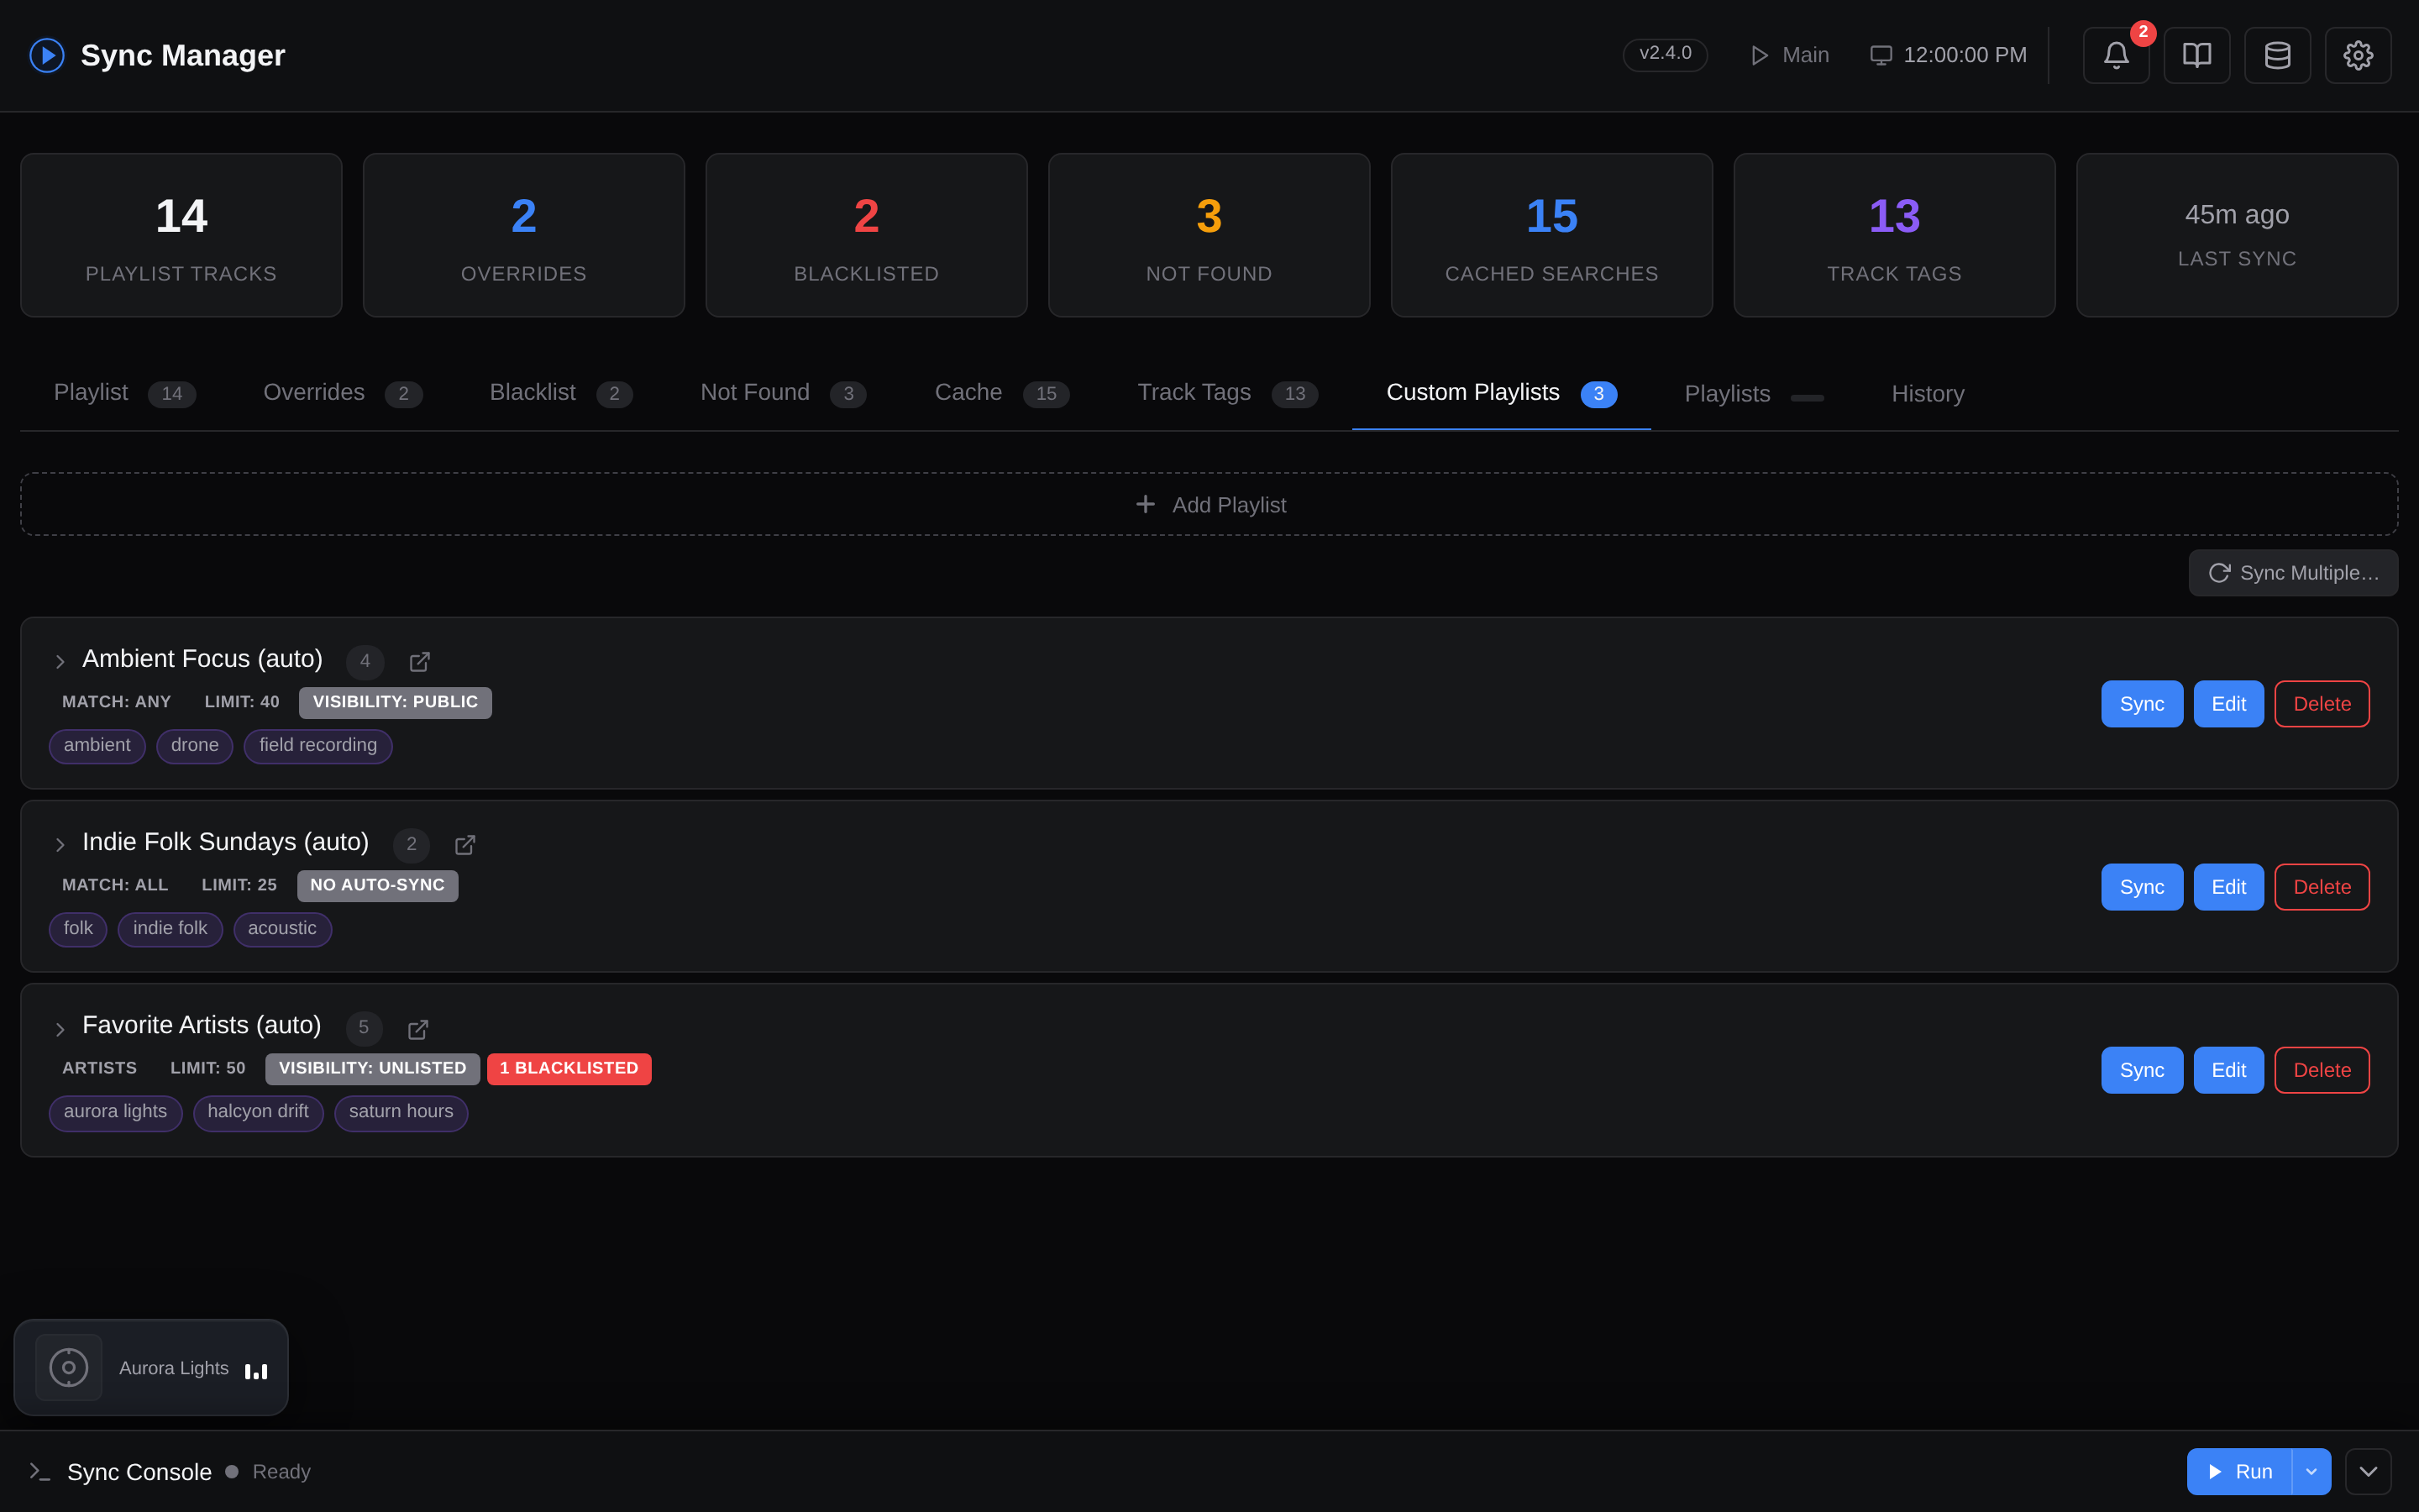Open Ambient Focus external link icon
This screenshot has height=1512, width=2419.
(420, 661)
